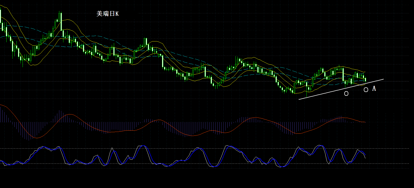Screen dimensions: 414x188
Task: Select the circle marker farther from label A
Action: tap(346, 94)
